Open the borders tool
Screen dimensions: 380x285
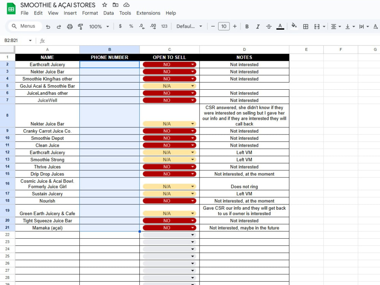[x=306, y=27]
